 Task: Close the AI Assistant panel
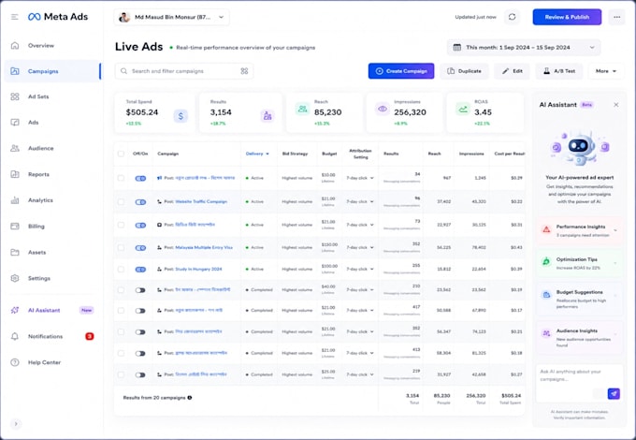pyautogui.click(x=616, y=105)
